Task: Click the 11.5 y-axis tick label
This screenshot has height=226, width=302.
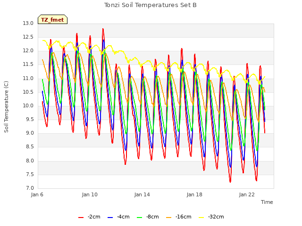Action: [28, 65]
